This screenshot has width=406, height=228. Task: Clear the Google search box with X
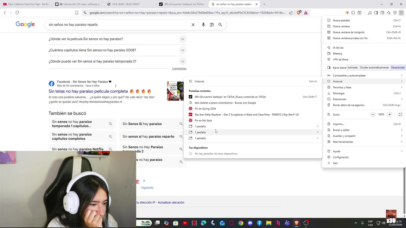193,25
